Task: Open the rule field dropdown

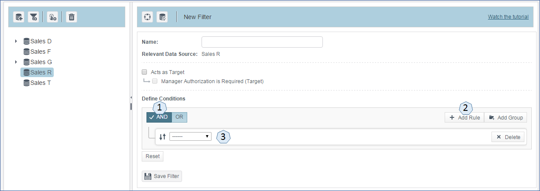Action: pos(190,136)
